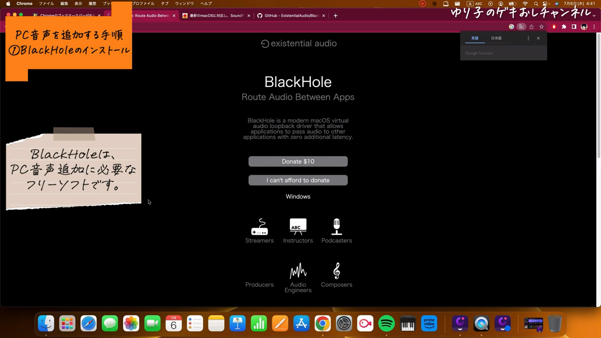601x338 pixels.
Task: Launch Safari from the dock
Action: (88, 323)
